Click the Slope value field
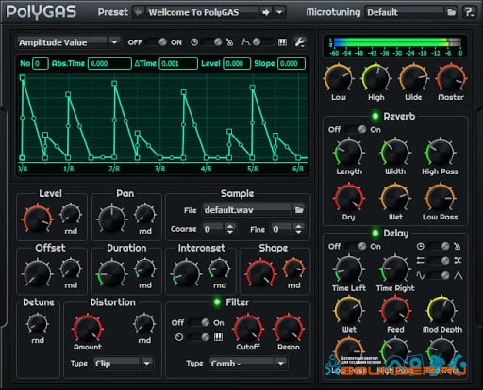Image resolution: width=483 pixels, height=390 pixels. [291, 63]
